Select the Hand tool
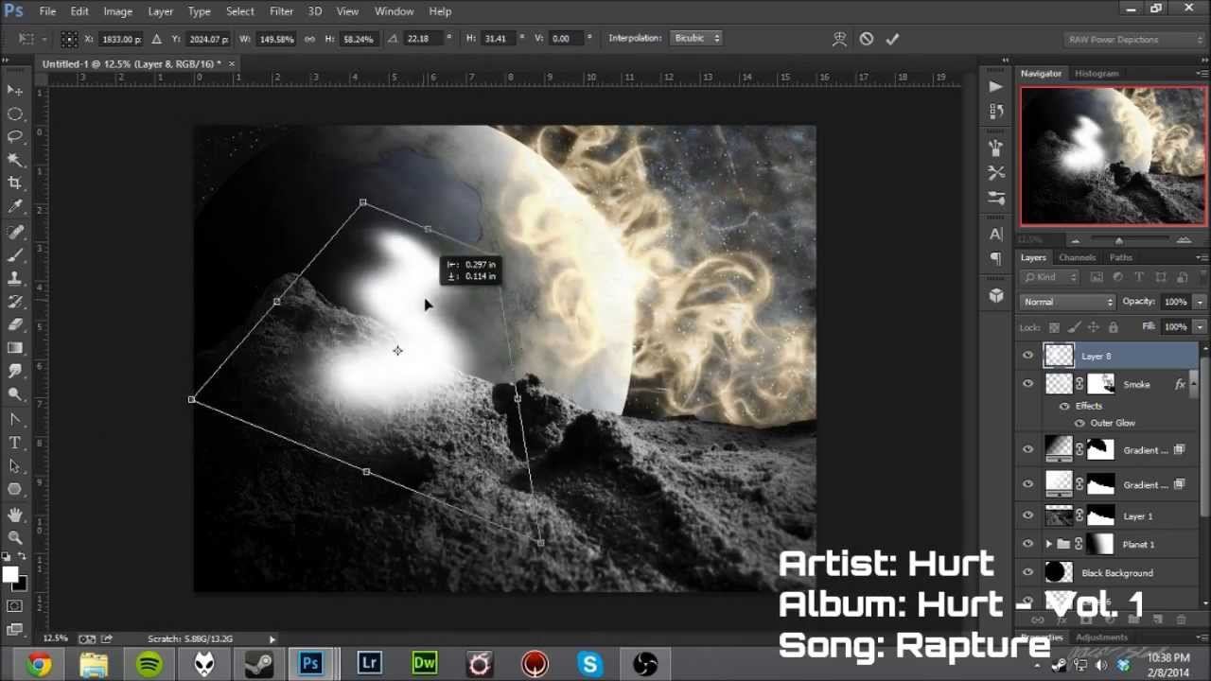 click(x=15, y=515)
